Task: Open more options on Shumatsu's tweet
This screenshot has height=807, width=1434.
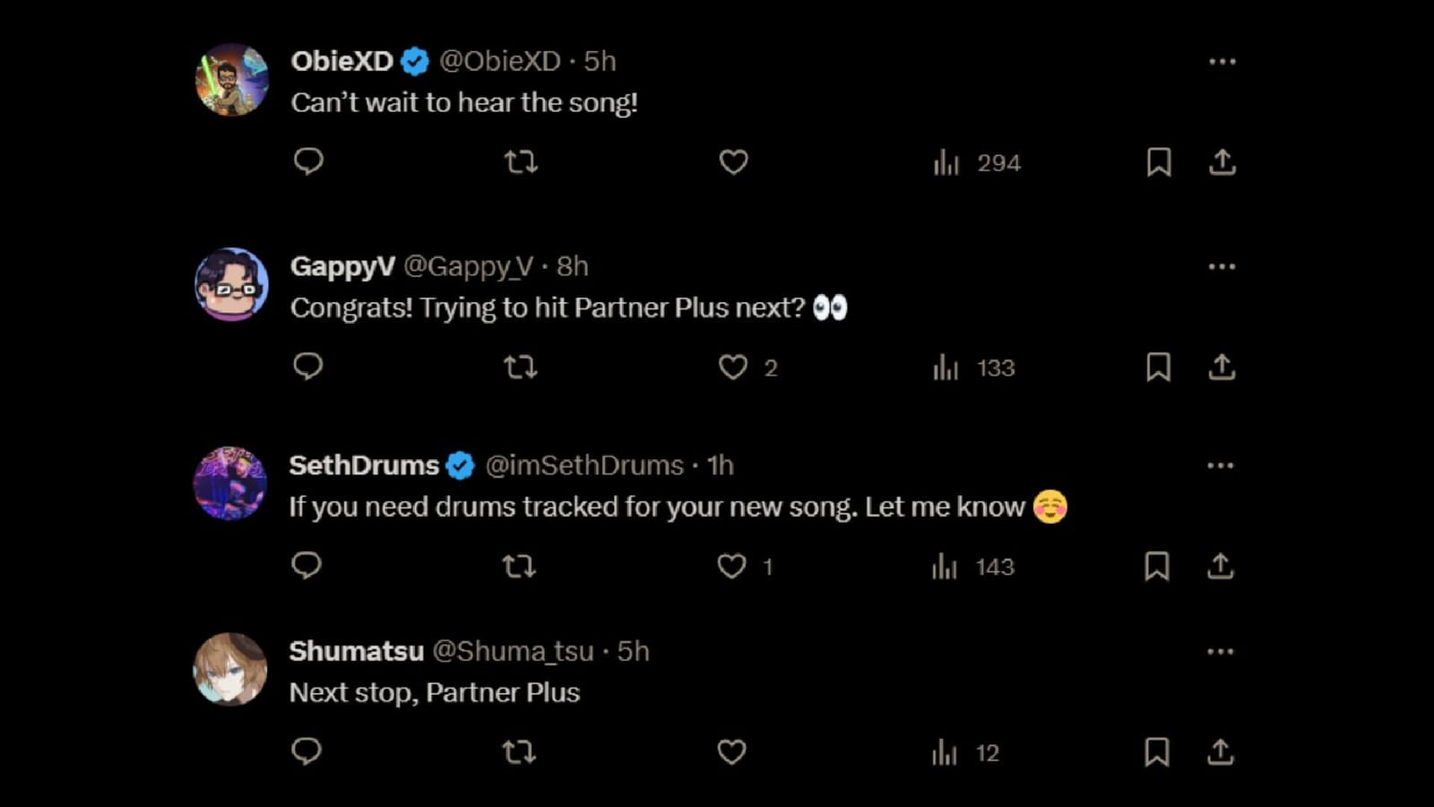Action: [x=1220, y=652]
